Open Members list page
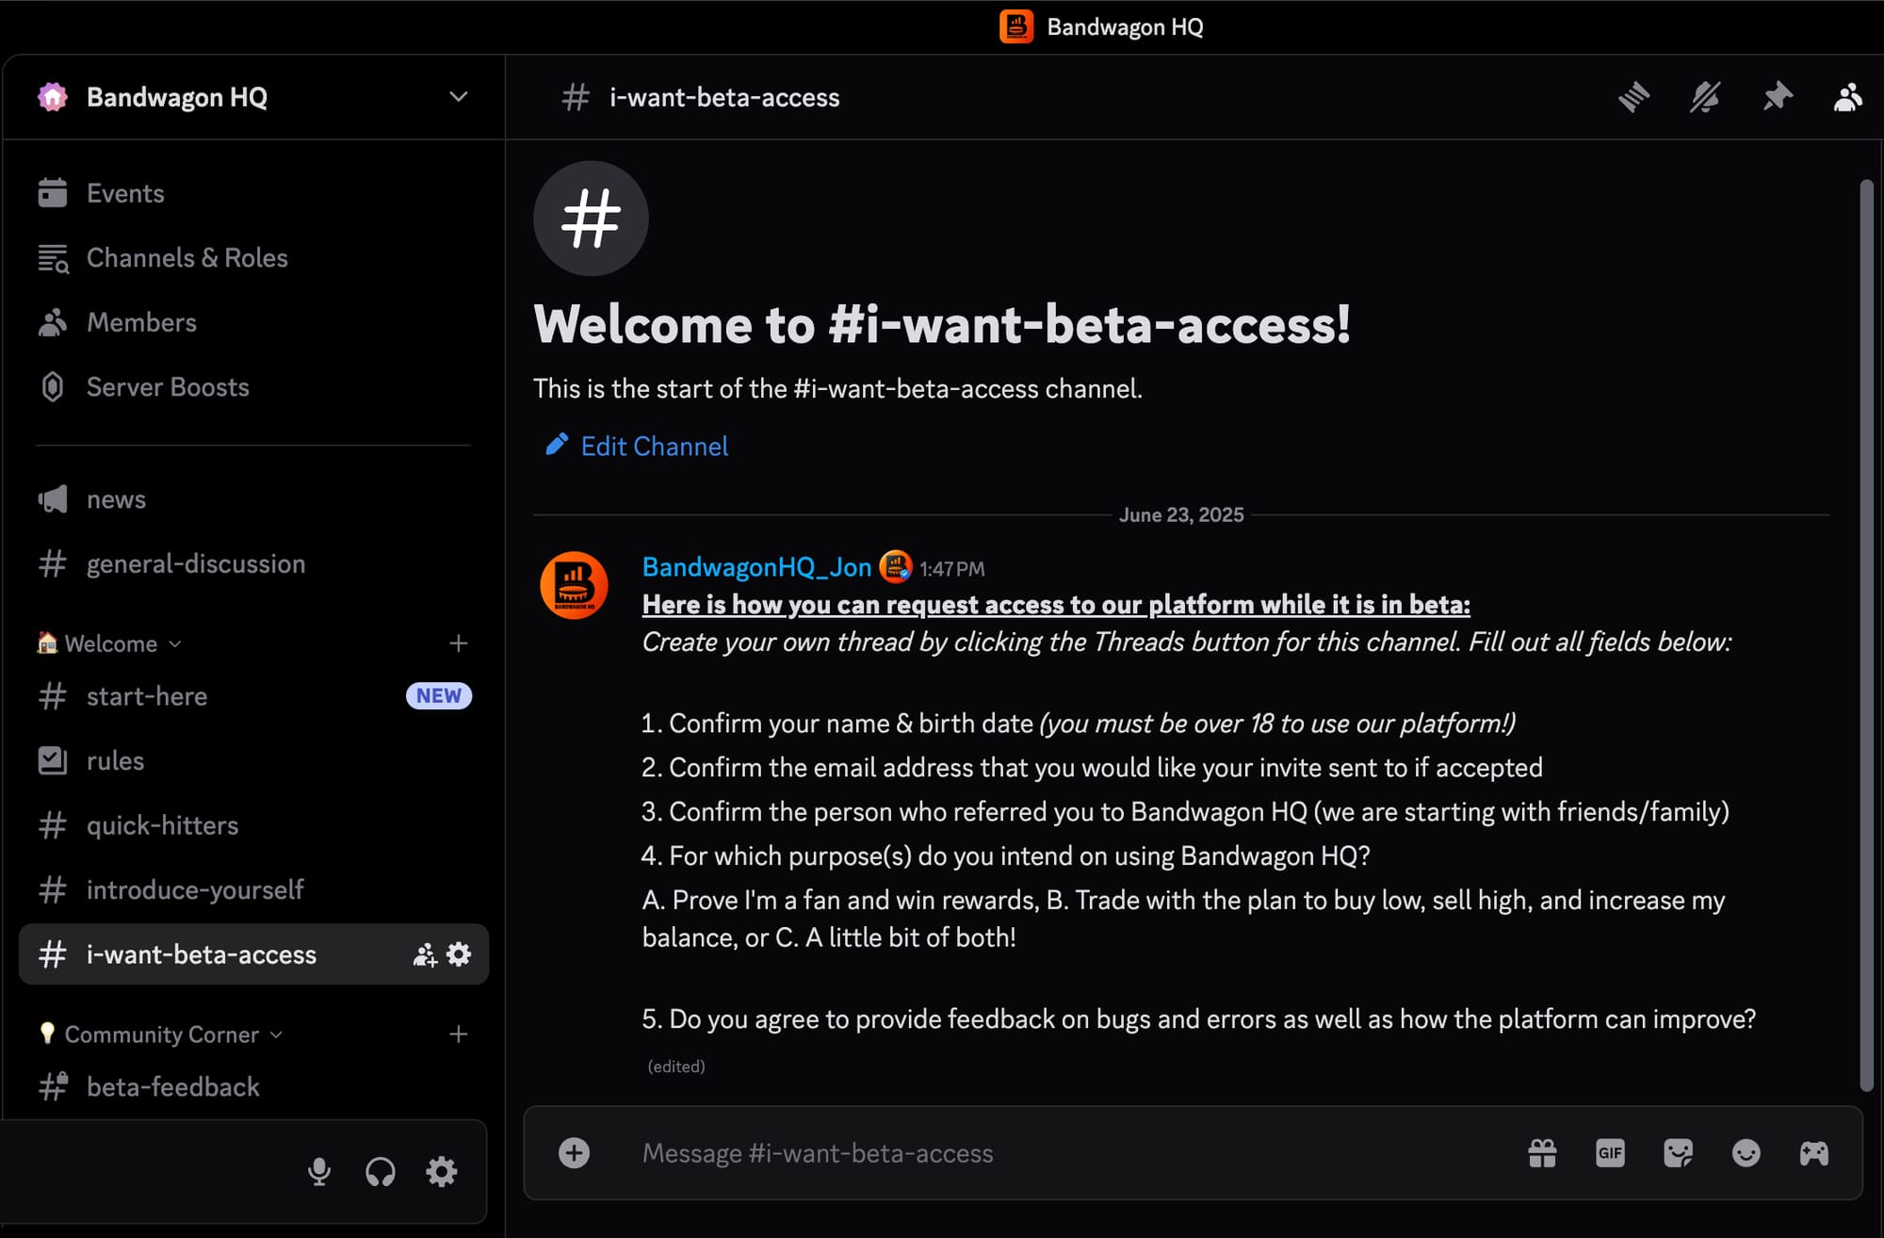This screenshot has height=1238, width=1884. pyautogui.click(x=252, y=322)
